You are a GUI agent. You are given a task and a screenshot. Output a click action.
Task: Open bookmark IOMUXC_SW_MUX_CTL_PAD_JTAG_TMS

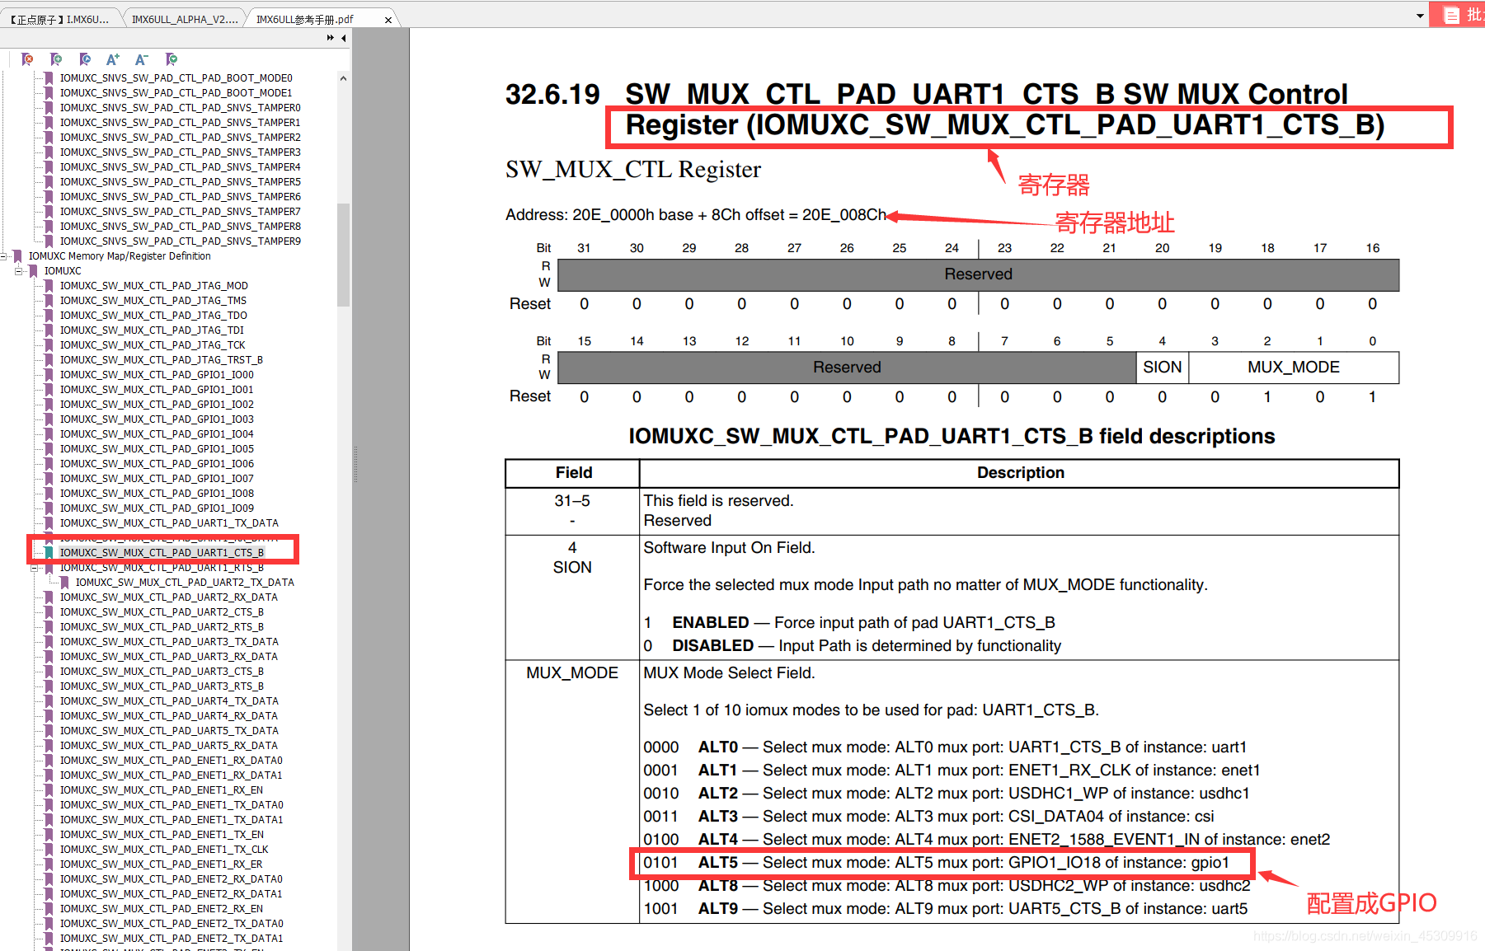click(153, 301)
